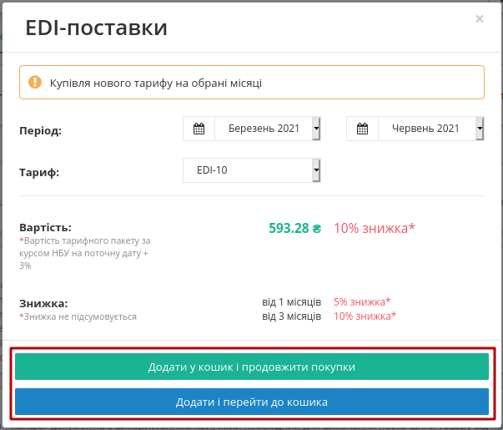Click Додати у кошик і продовжити покупки
This screenshot has width=503, height=430.
tap(252, 367)
